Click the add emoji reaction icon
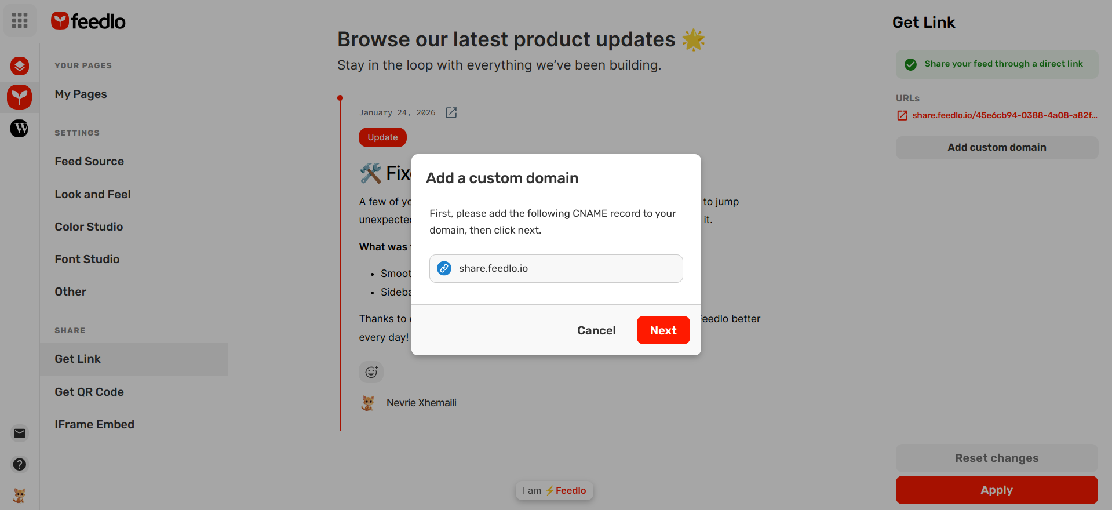This screenshot has width=1112, height=510. click(x=371, y=372)
